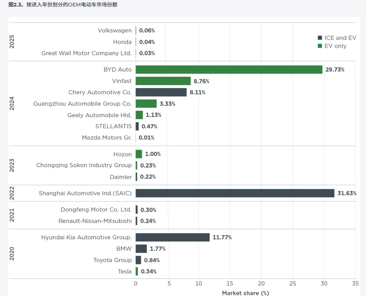The width and height of the screenshot is (366, 296).
Task: Click the 8.76% value
Action: point(201,81)
